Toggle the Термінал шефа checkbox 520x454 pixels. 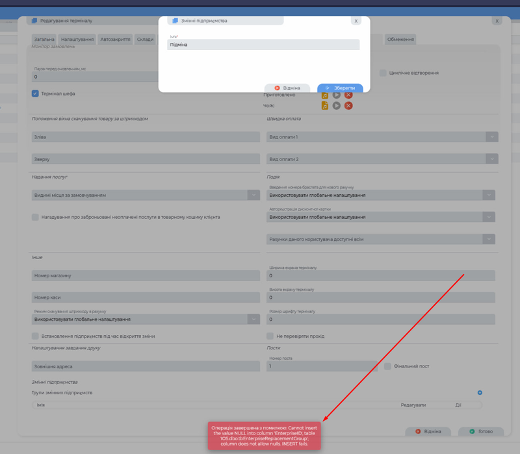tap(35, 94)
